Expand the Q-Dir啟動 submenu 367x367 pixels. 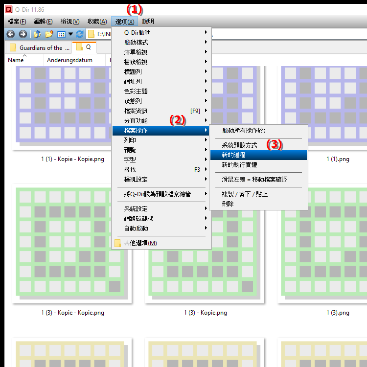tap(161, 32)
